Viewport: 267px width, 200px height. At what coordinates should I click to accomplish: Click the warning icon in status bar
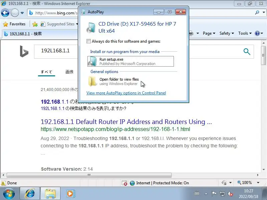pos(3,183)
